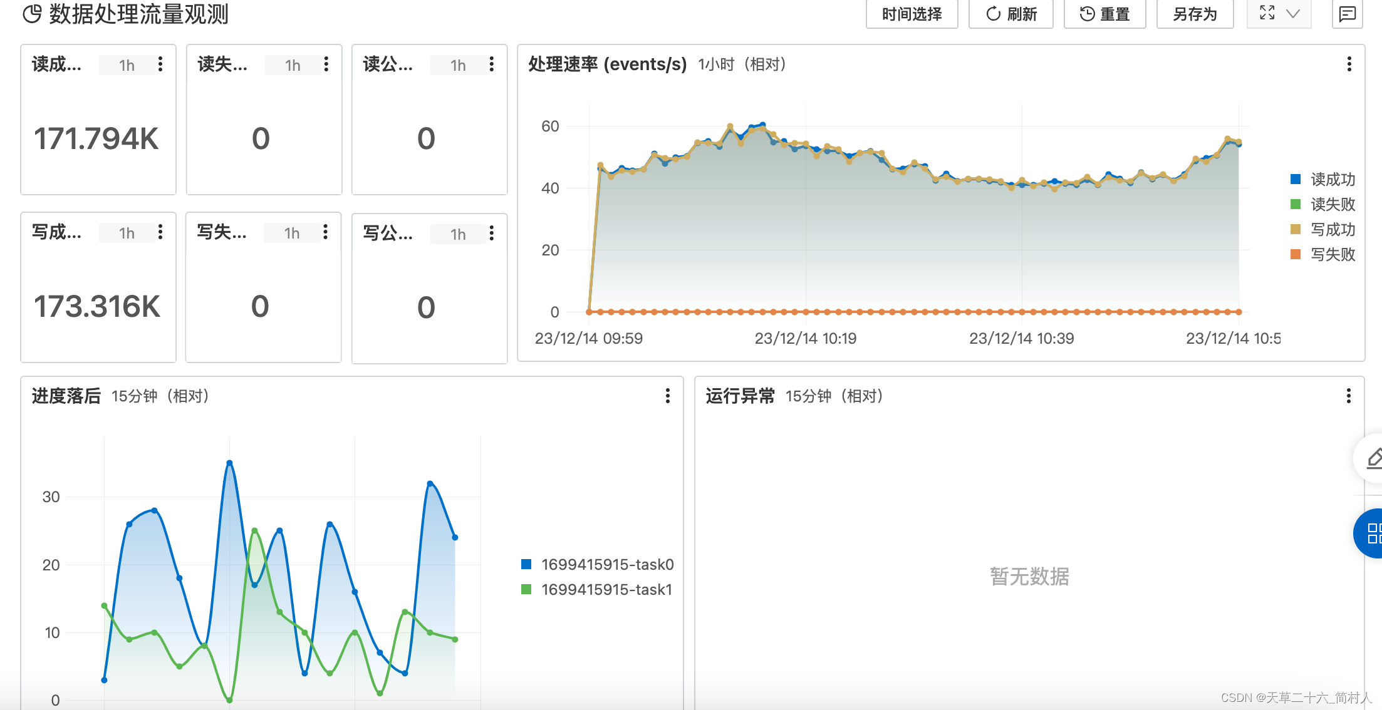
Task: Open menu for 读失败 stat card
Action: (326, 64)
